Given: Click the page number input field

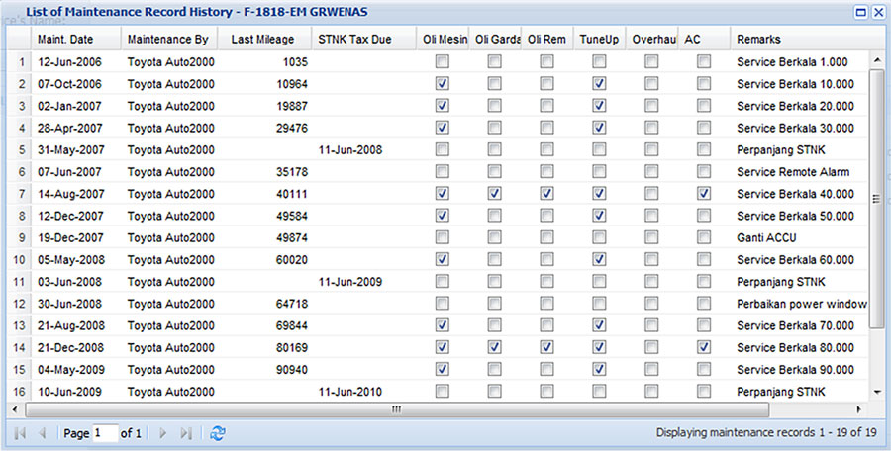Looking at the screenshot, I should pyautogui.click(x=104, y=433).
